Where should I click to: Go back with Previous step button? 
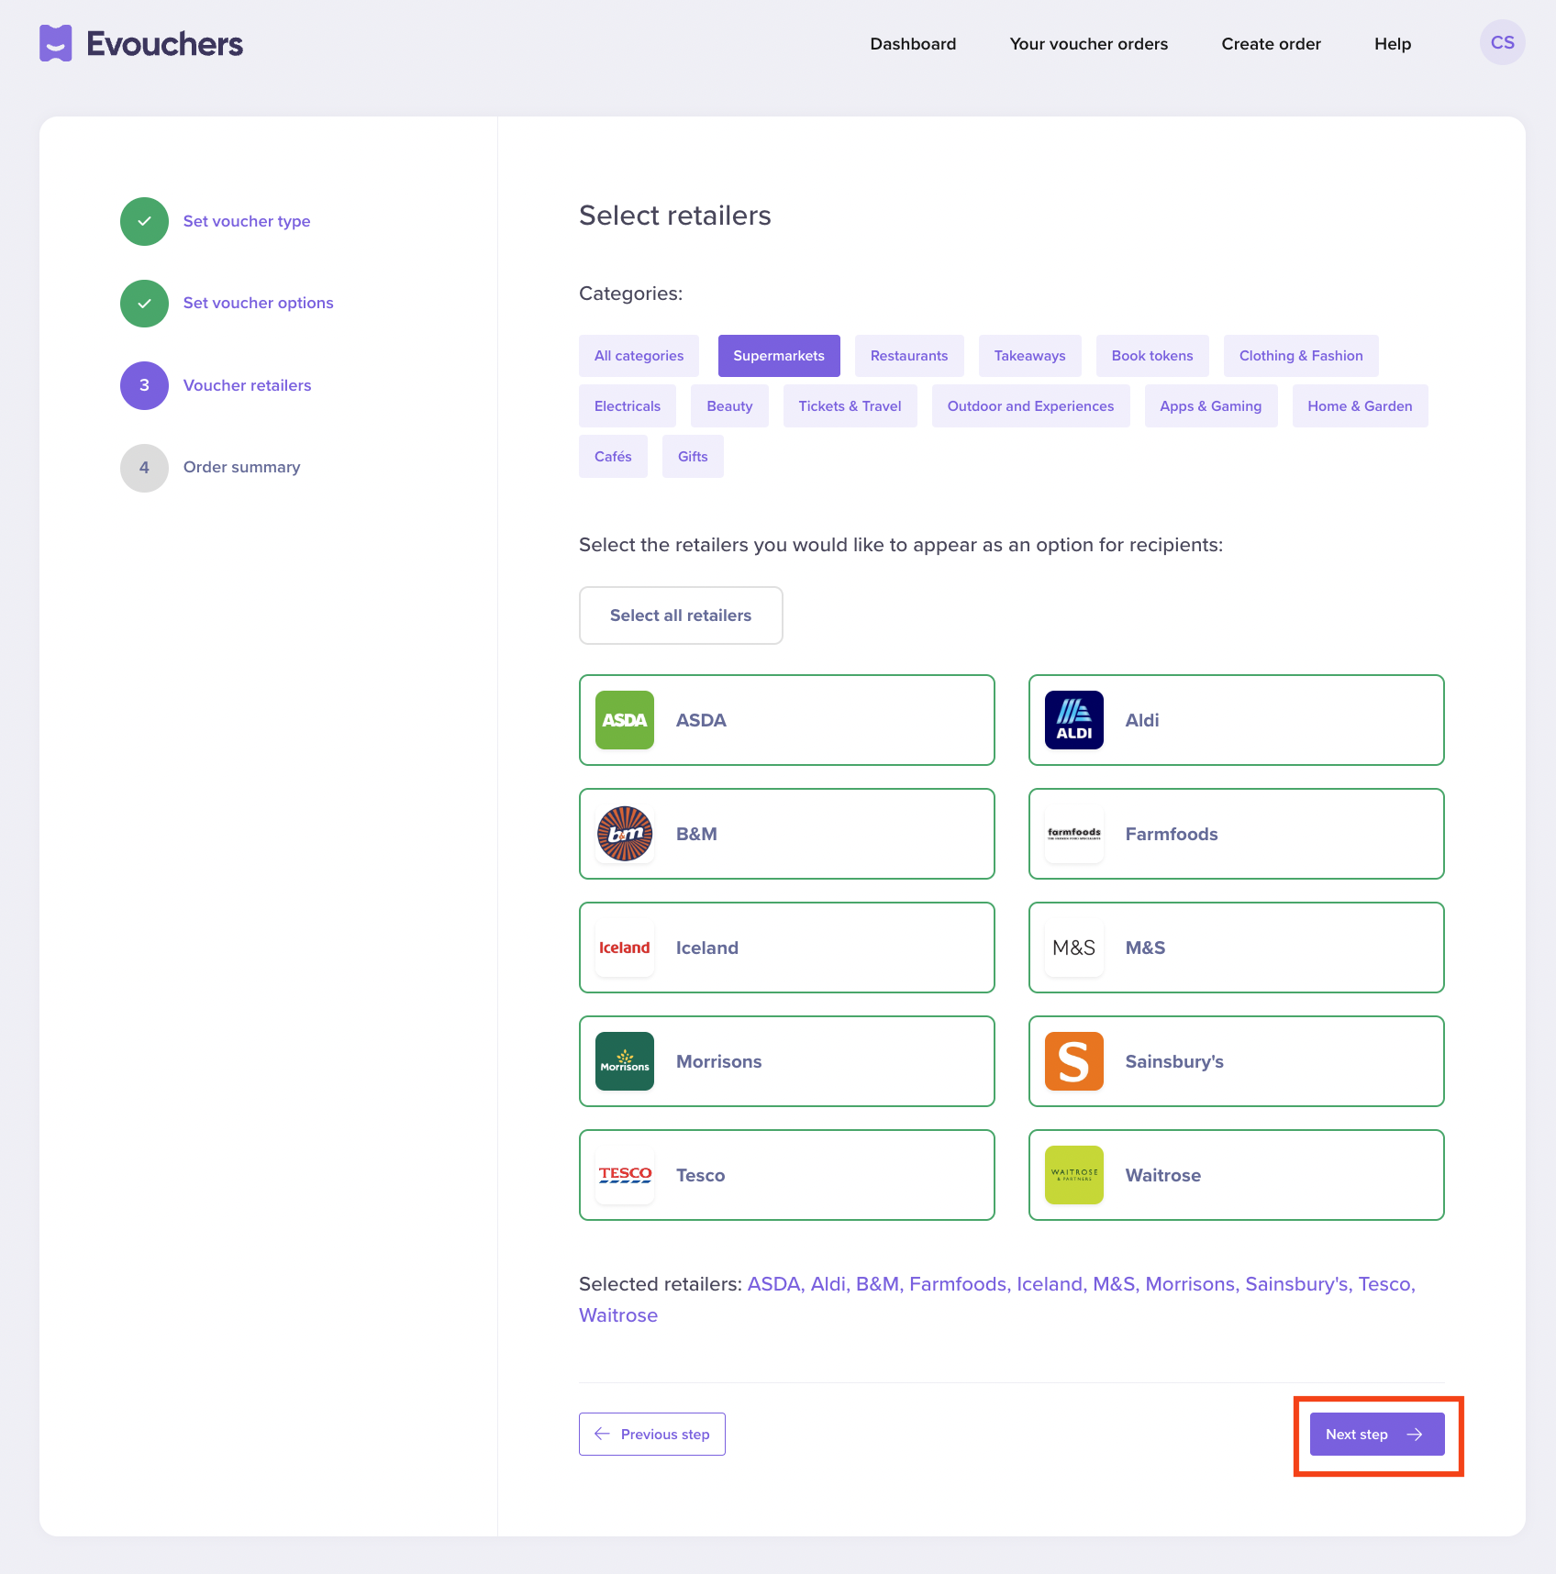coord(652,1434)
